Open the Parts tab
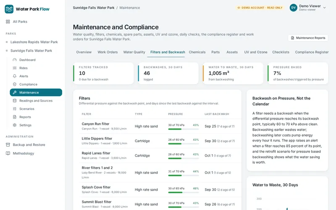 pyautogui.click(x=215, y=52)
